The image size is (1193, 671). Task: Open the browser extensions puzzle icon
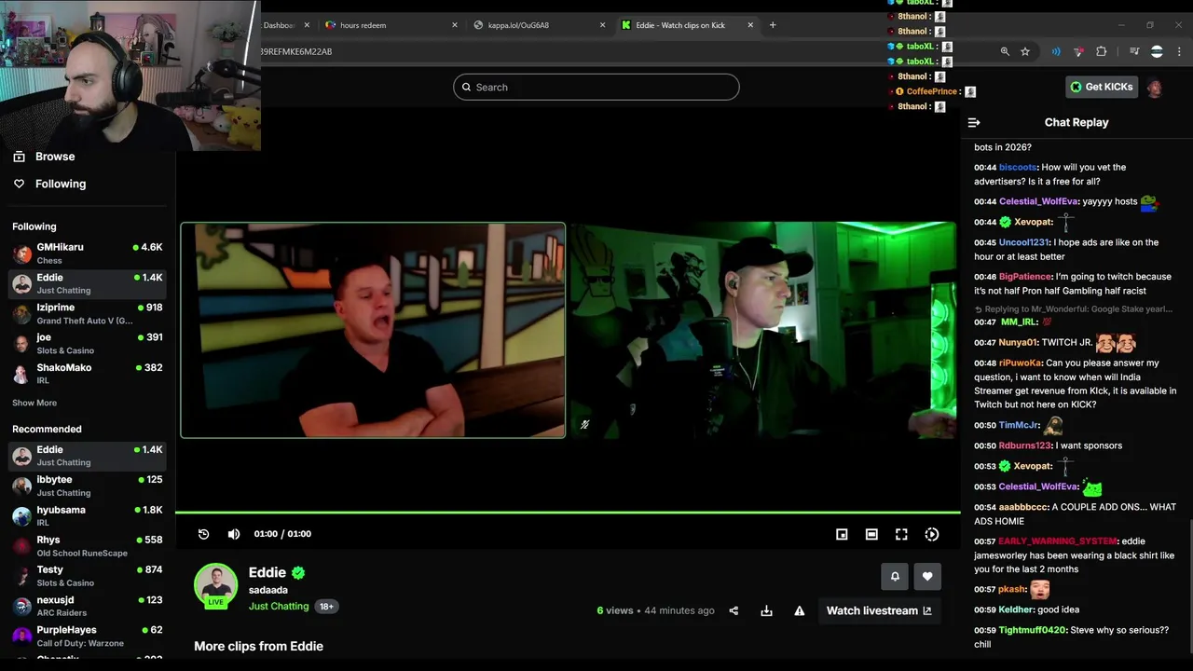coord(1102,51)
